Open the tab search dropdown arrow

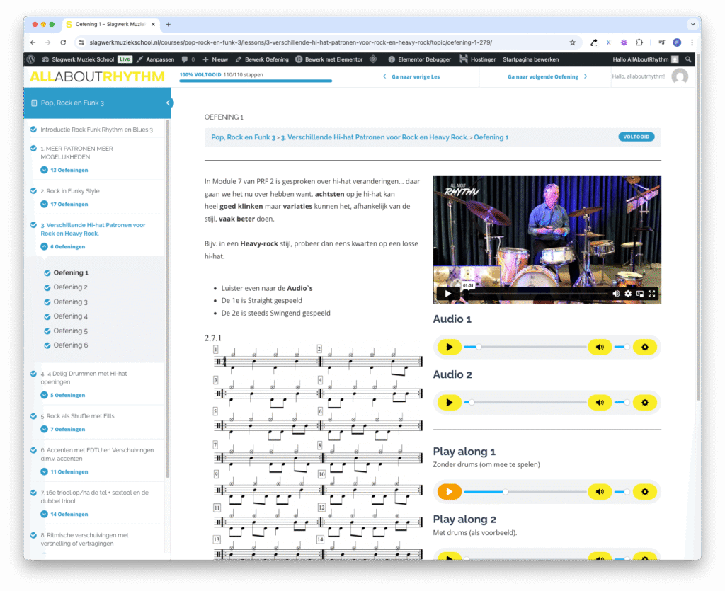pos(692,24)
